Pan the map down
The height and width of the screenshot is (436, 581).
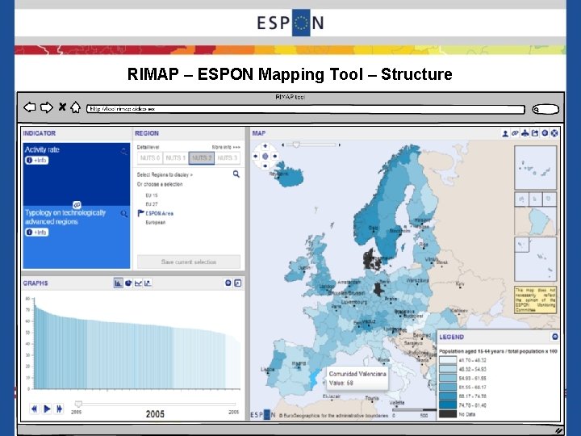[265, 166]
